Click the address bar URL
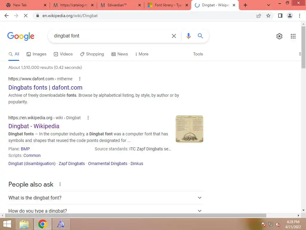 pos(70,16)
